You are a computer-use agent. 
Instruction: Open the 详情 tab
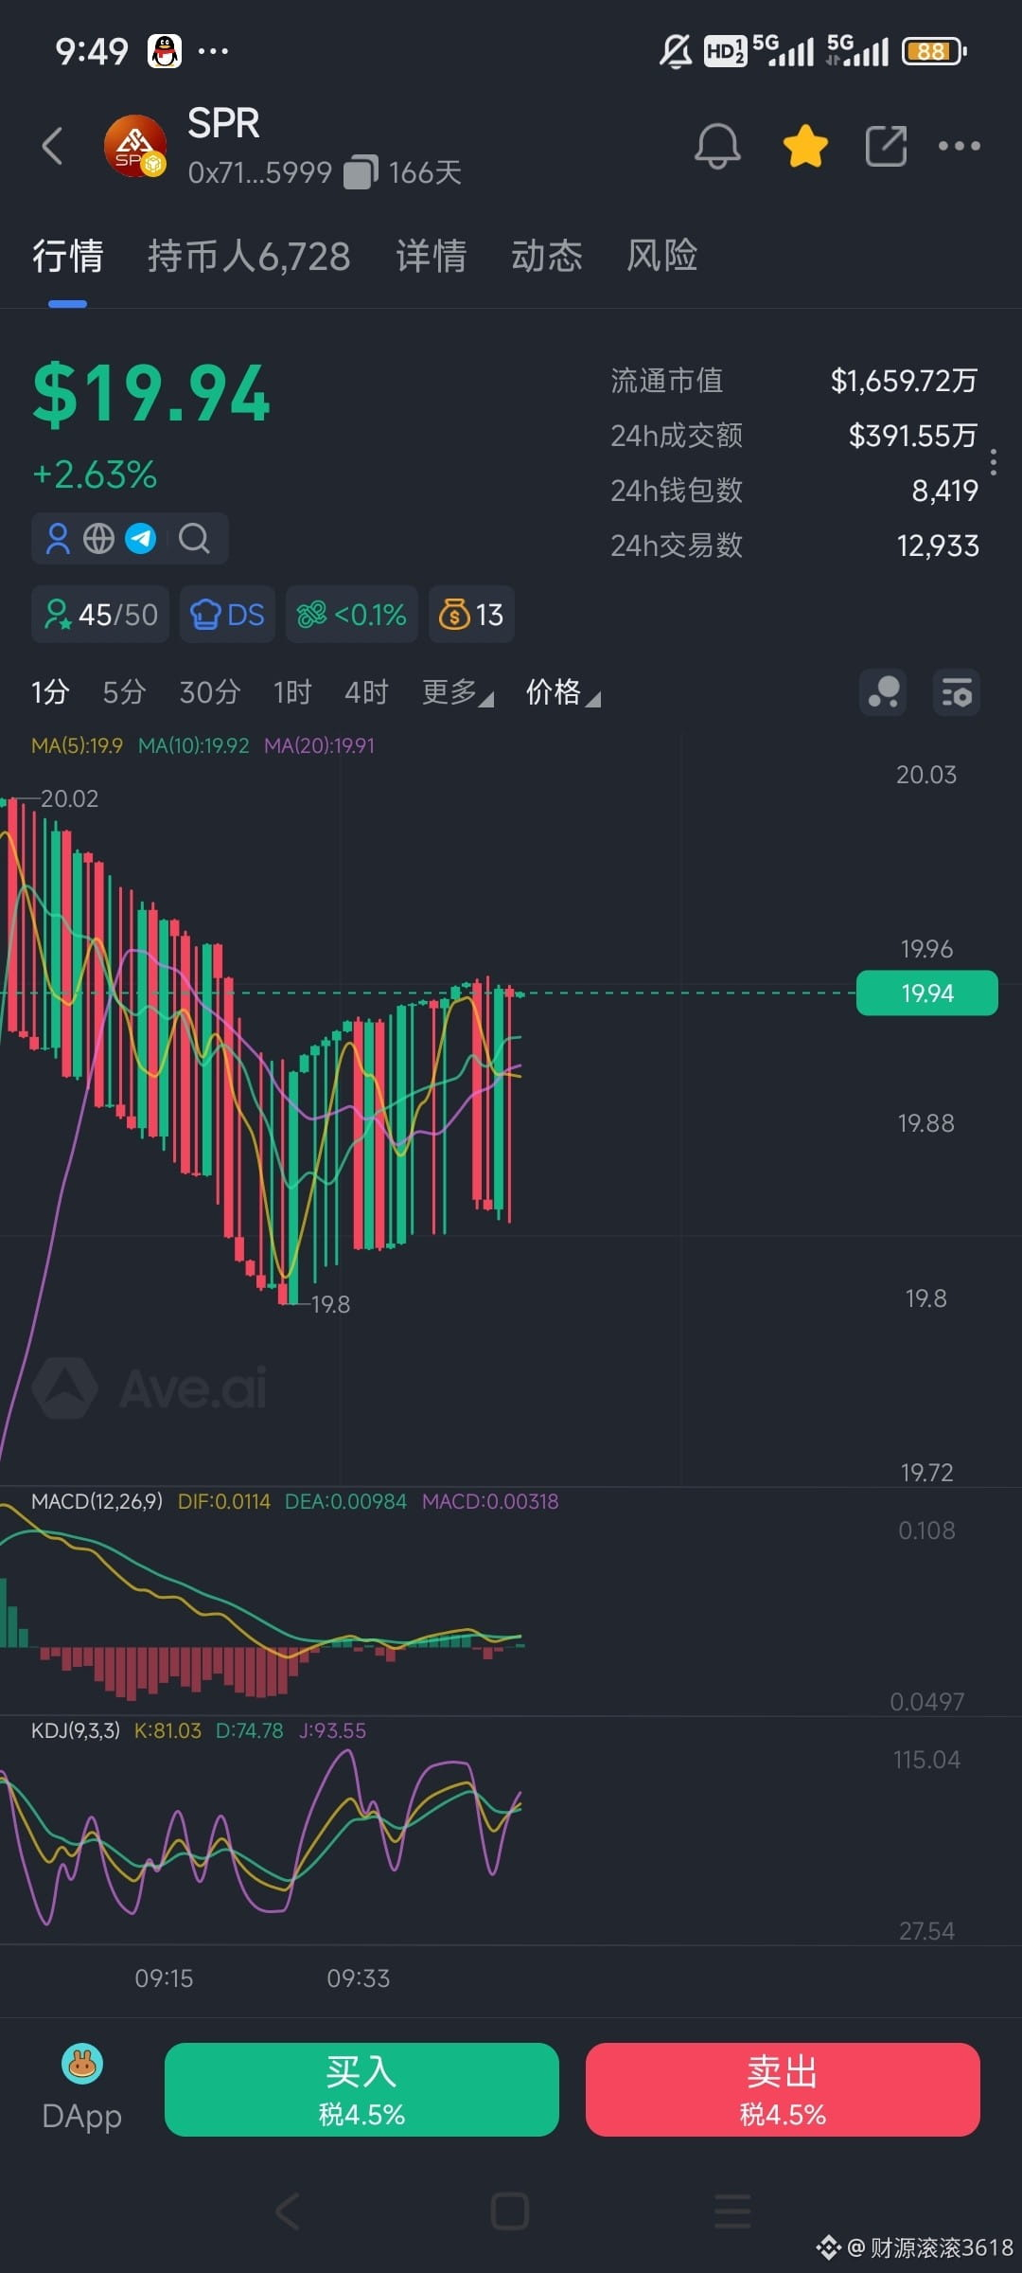(431, 257)
